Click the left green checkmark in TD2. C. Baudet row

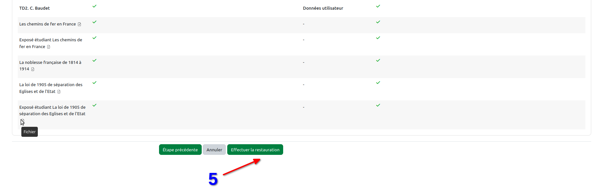point(94,6)
